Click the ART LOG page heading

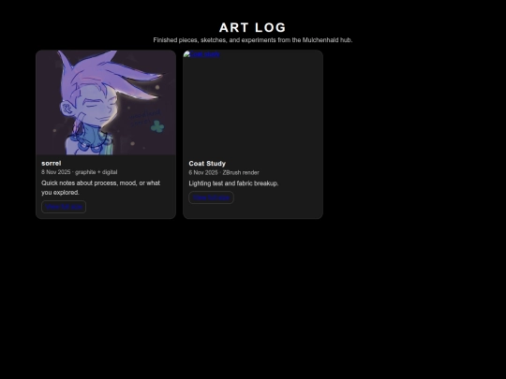pos(253,28)
